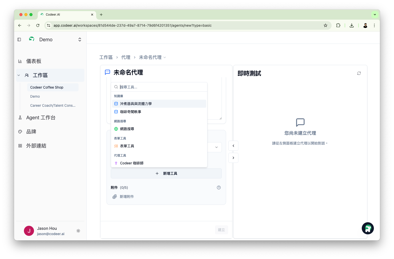Screen dimensions: 394x259
Task: Expand the 未命名代理 breadcrumb dropdown
Action: (x=165, y=57)
